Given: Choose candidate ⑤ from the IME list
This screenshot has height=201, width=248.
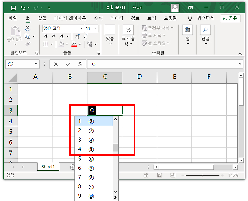Looking at the screenshot, I should 94,149.
